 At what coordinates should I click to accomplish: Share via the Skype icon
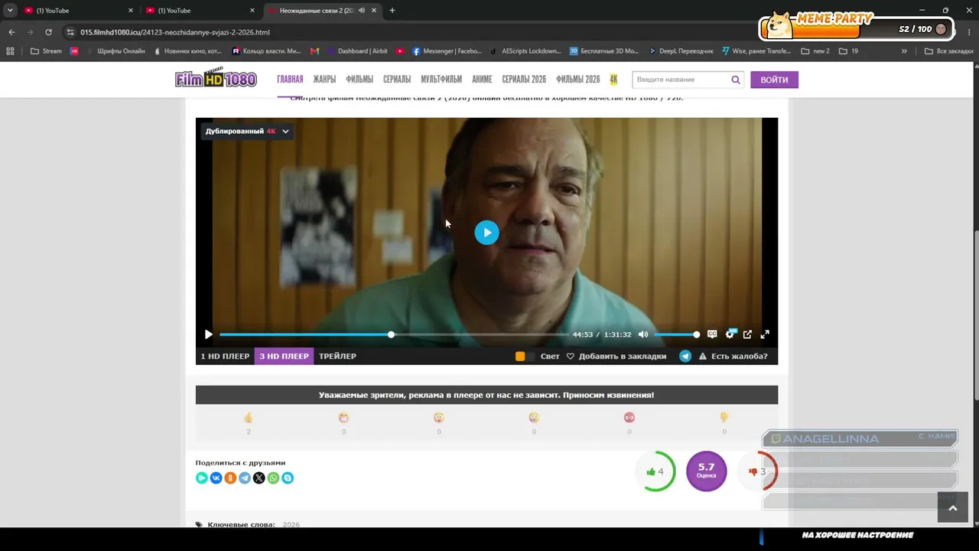[288, 478]
